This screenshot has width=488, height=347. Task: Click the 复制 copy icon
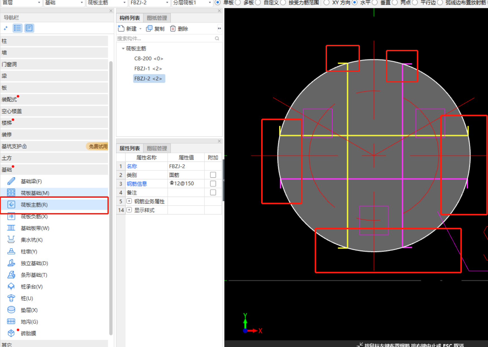pos(149,28)
